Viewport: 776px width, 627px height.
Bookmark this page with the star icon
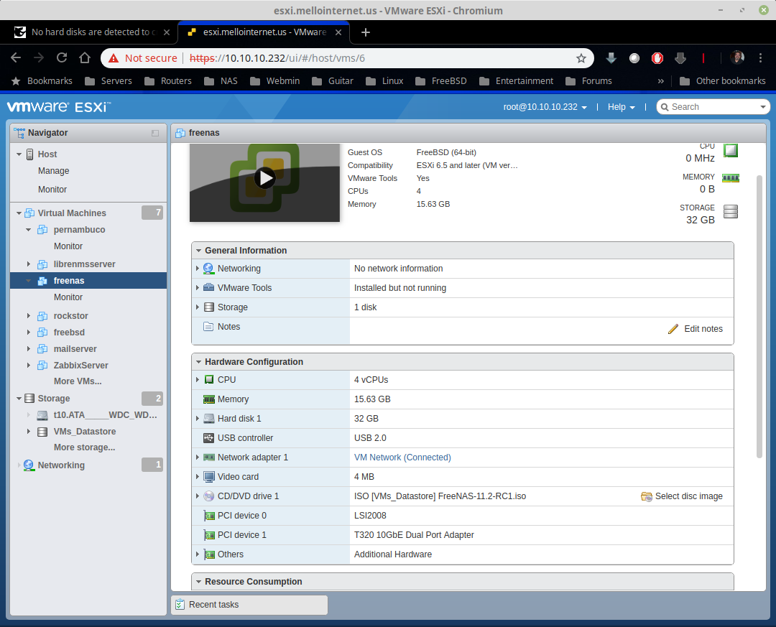click(581, 58)
